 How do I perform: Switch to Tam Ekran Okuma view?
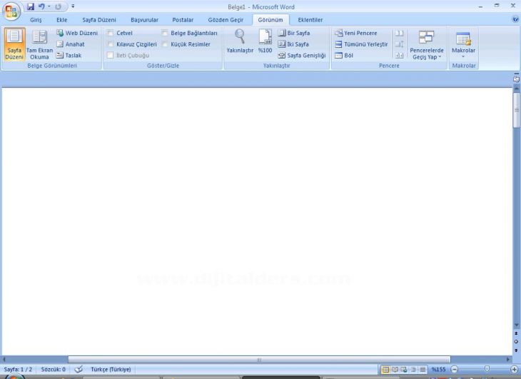[39, 44]
